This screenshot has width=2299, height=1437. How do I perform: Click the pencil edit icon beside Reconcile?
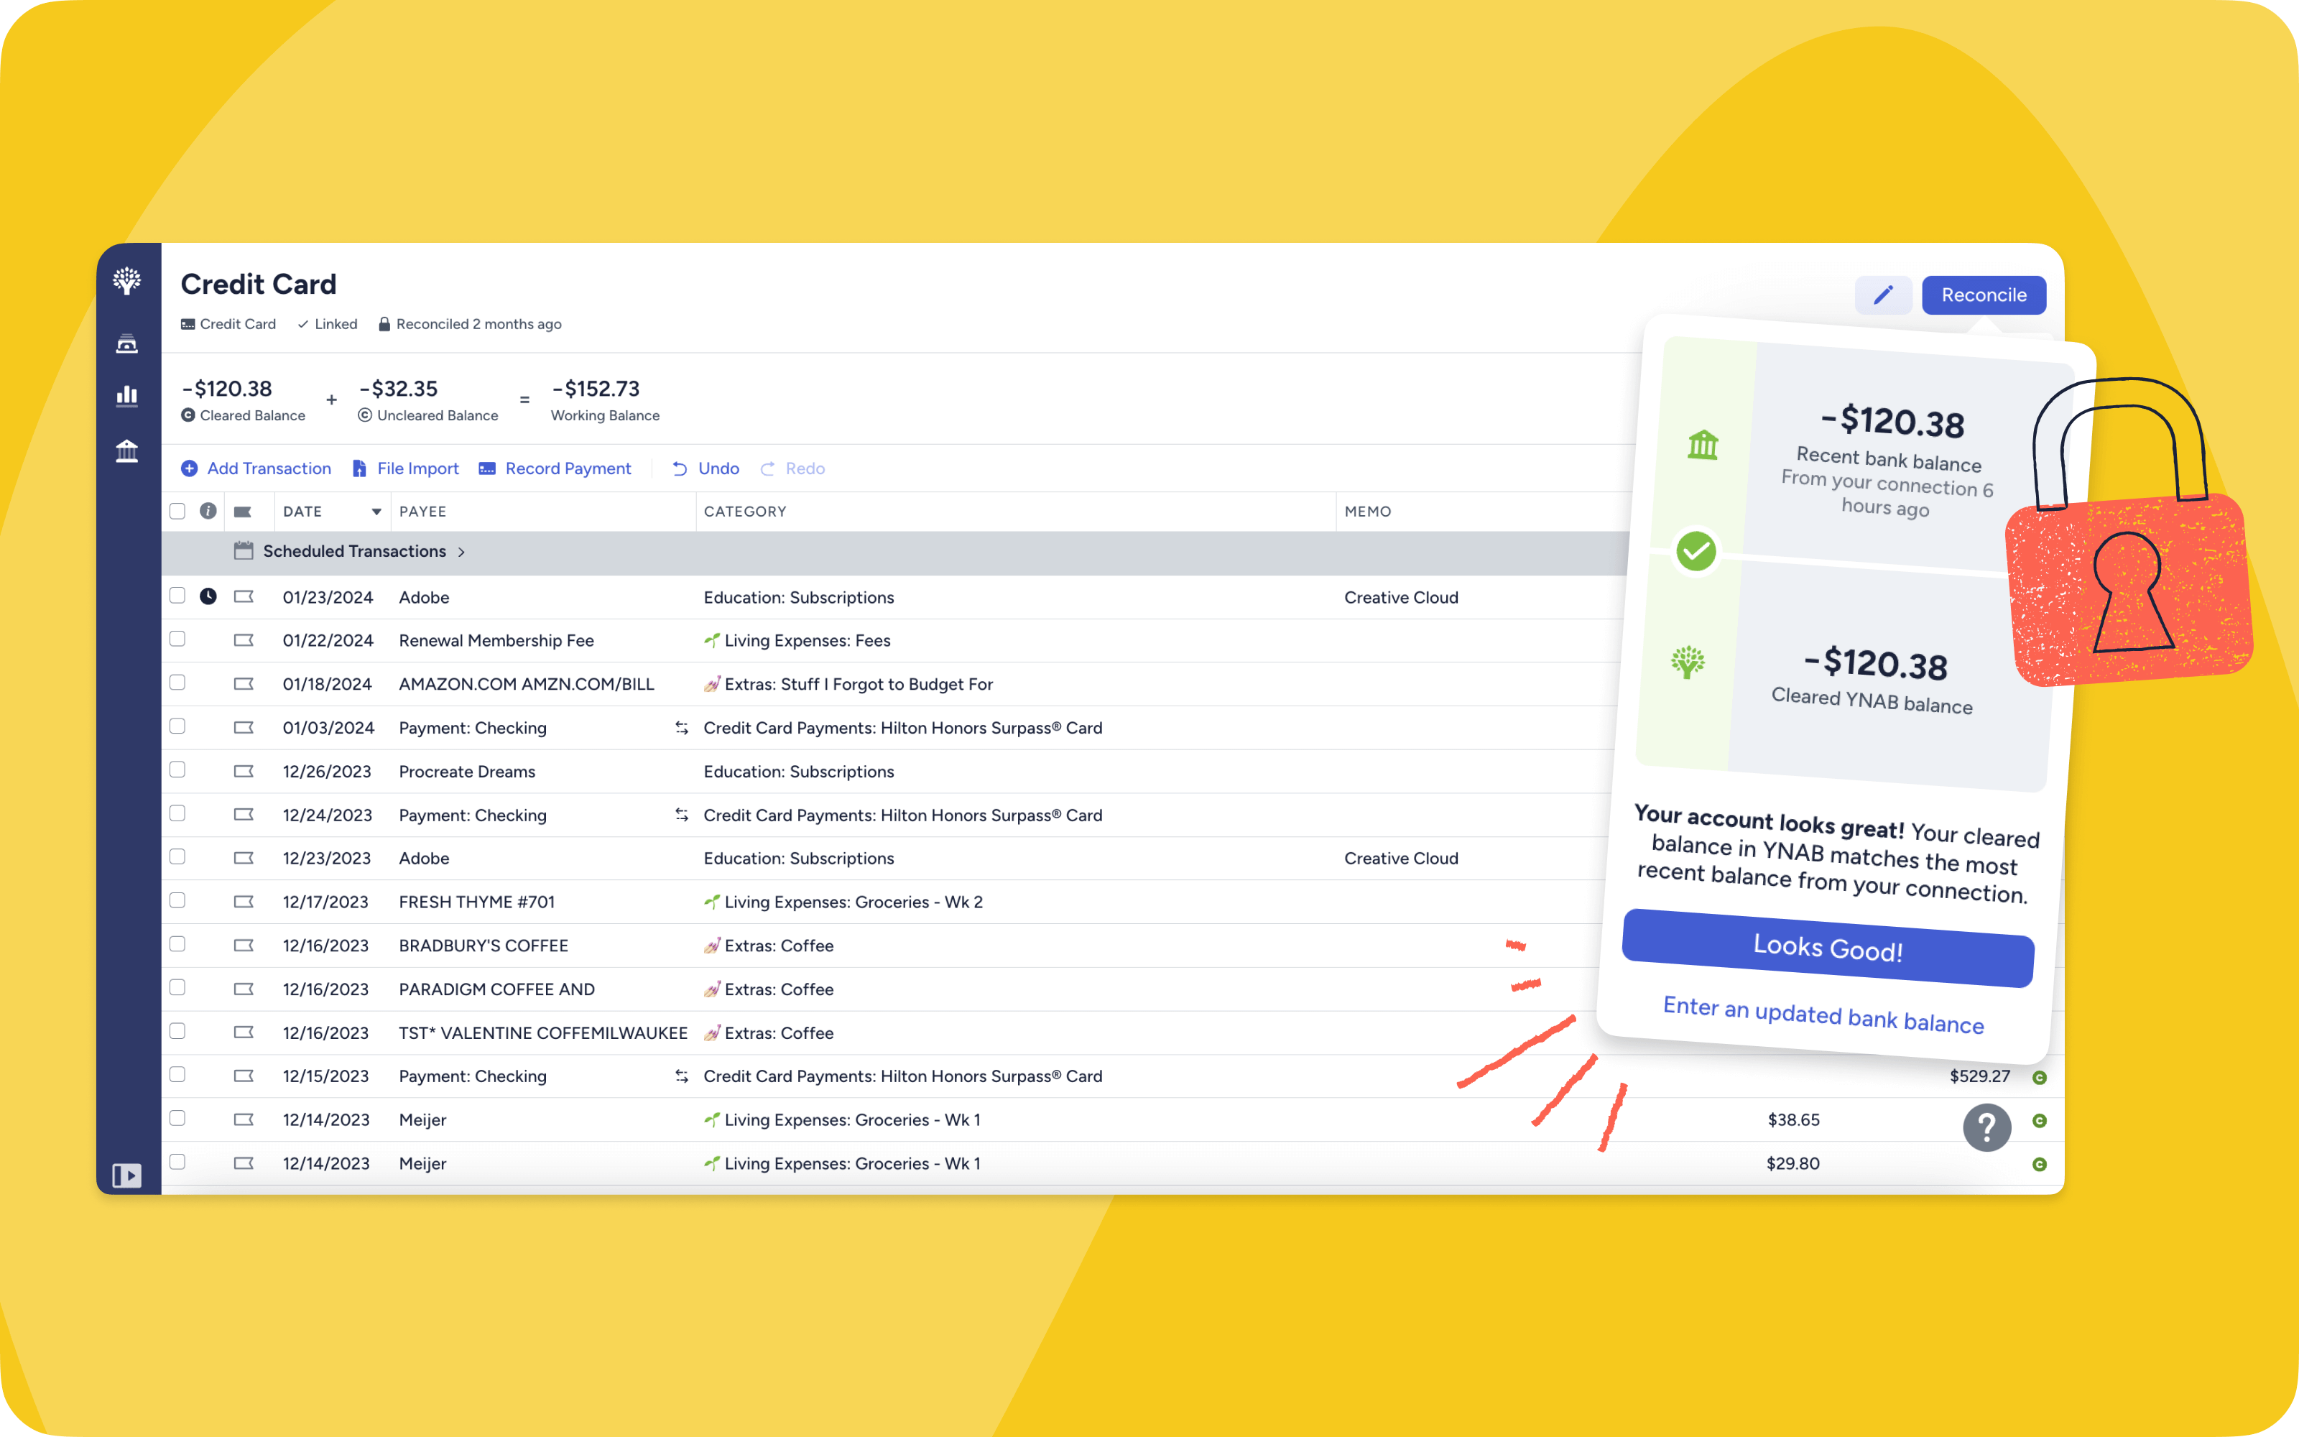point(1883,295)
